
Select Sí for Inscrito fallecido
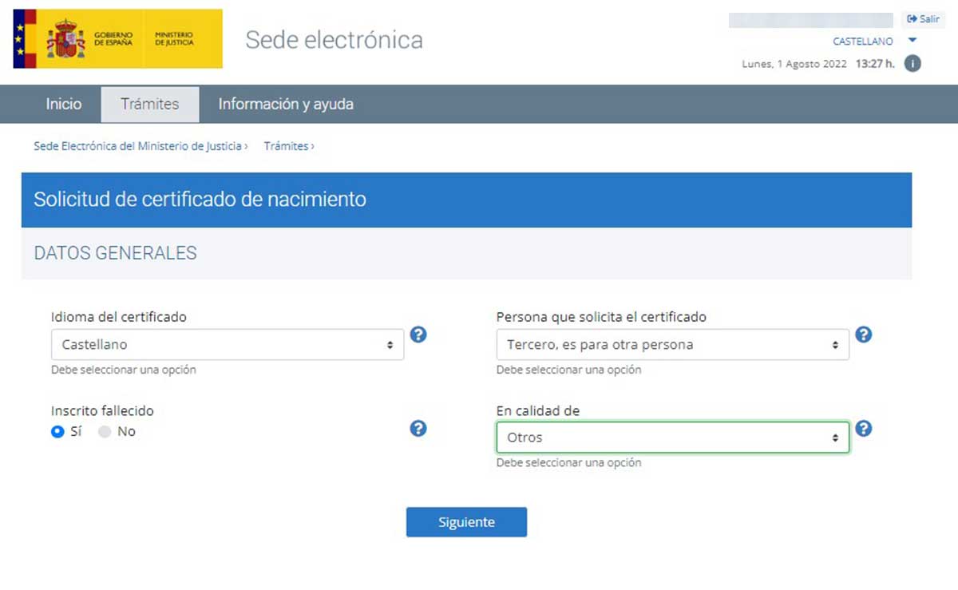click(58, 432)
